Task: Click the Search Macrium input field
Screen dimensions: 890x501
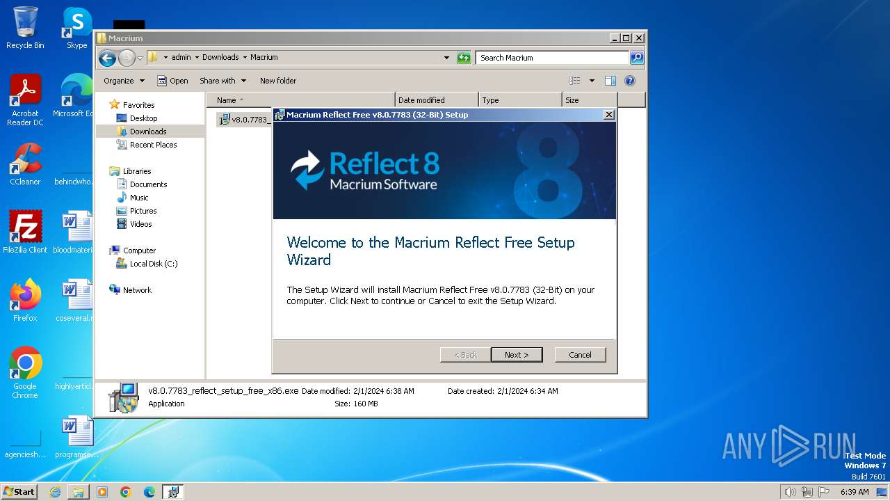Action: (553, 58)
